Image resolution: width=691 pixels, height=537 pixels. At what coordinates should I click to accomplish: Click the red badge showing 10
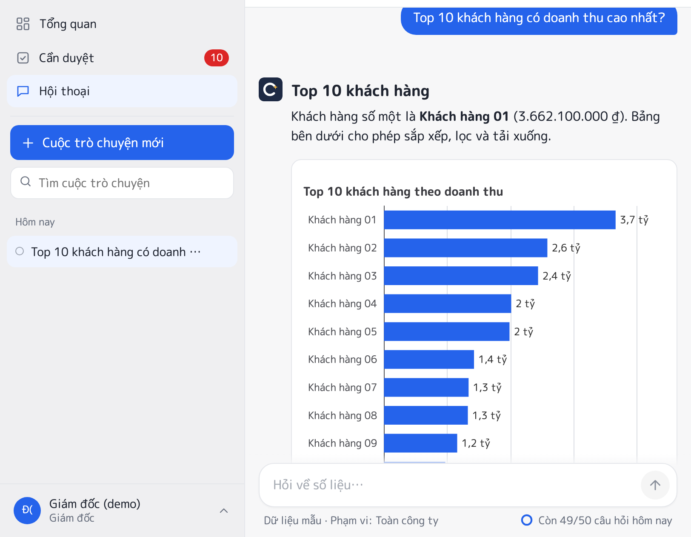click(x=217, y=58)
